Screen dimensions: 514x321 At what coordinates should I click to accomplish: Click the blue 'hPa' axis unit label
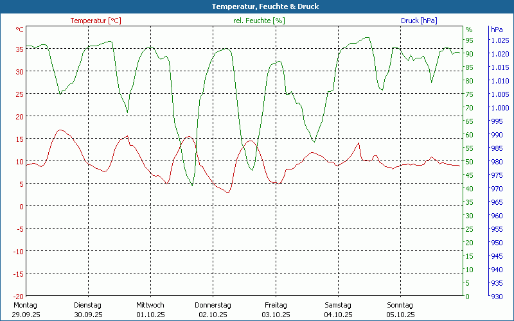click(497, 30)
